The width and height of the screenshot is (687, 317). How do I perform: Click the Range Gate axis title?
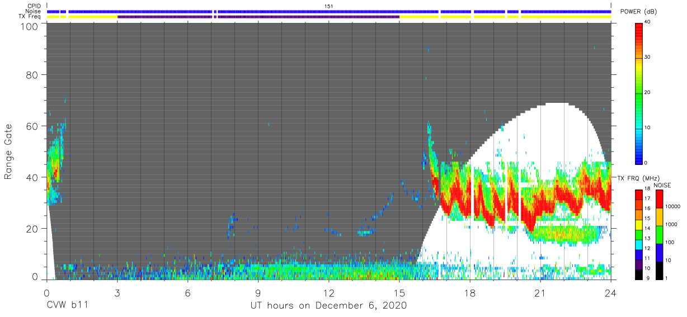coord(8,151)
